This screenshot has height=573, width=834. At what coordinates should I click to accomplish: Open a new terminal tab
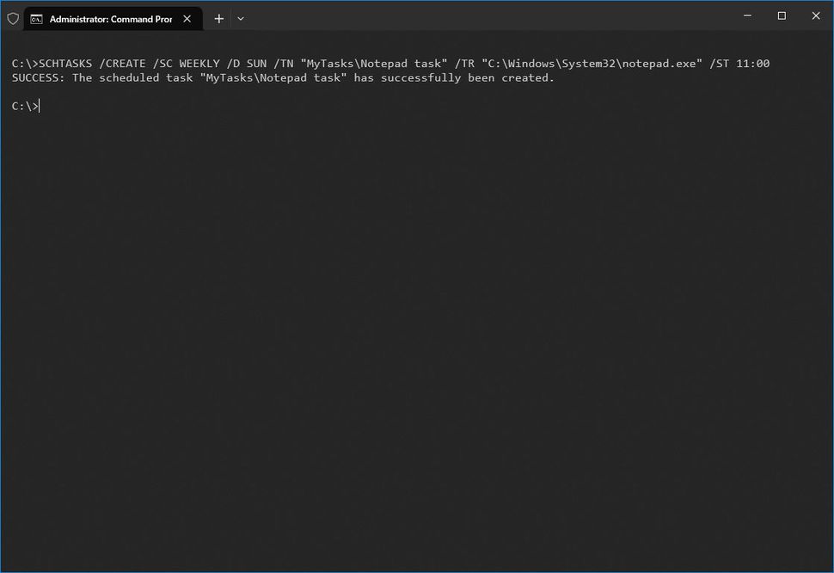coord(218,18)
